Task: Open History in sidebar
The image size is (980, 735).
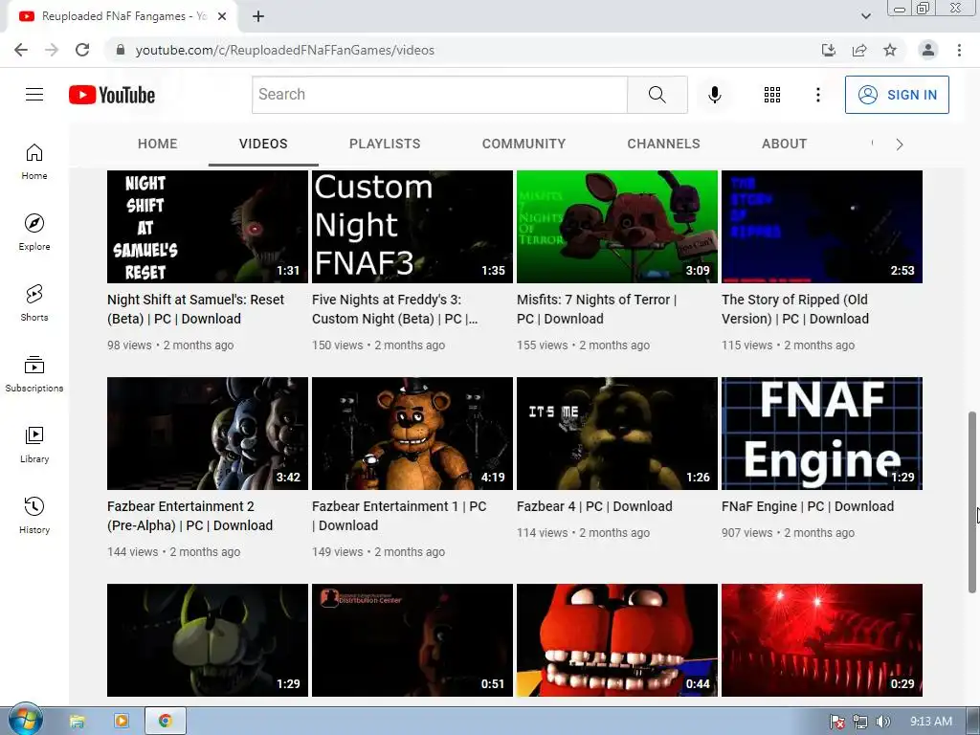Action: coord(34,515)
